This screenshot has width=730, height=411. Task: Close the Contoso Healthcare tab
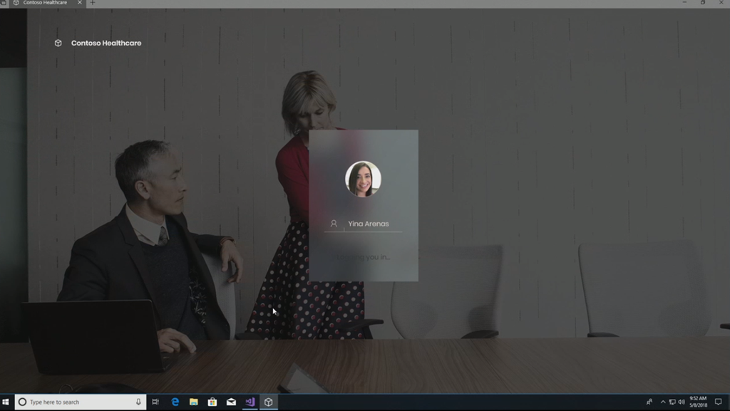click(x=79, y=4)
